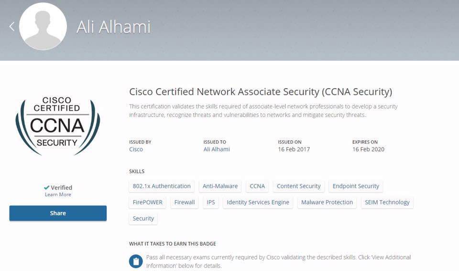Open the Learn More link
This screenshot has width=459, height=271.
[x=58, y=195]
